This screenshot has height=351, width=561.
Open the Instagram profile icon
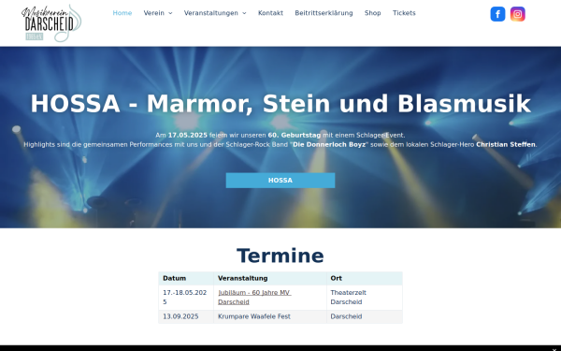[517, 14]
